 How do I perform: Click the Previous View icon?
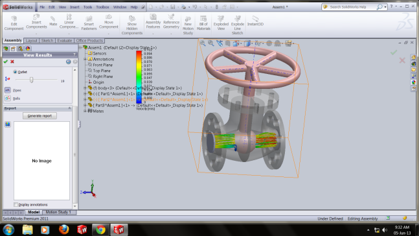tap(220, 43)
